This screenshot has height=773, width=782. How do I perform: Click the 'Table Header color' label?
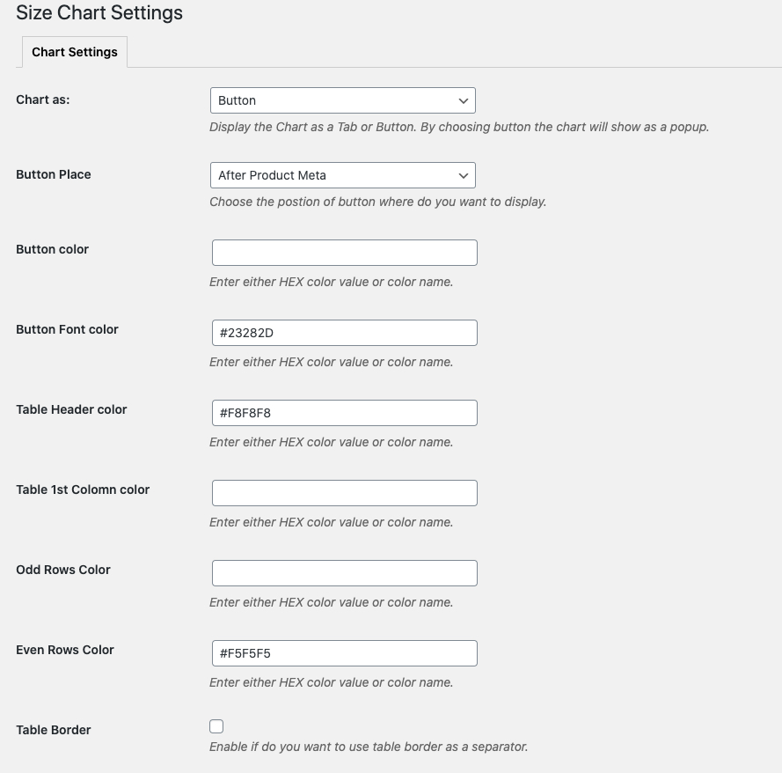coord(72,409)
